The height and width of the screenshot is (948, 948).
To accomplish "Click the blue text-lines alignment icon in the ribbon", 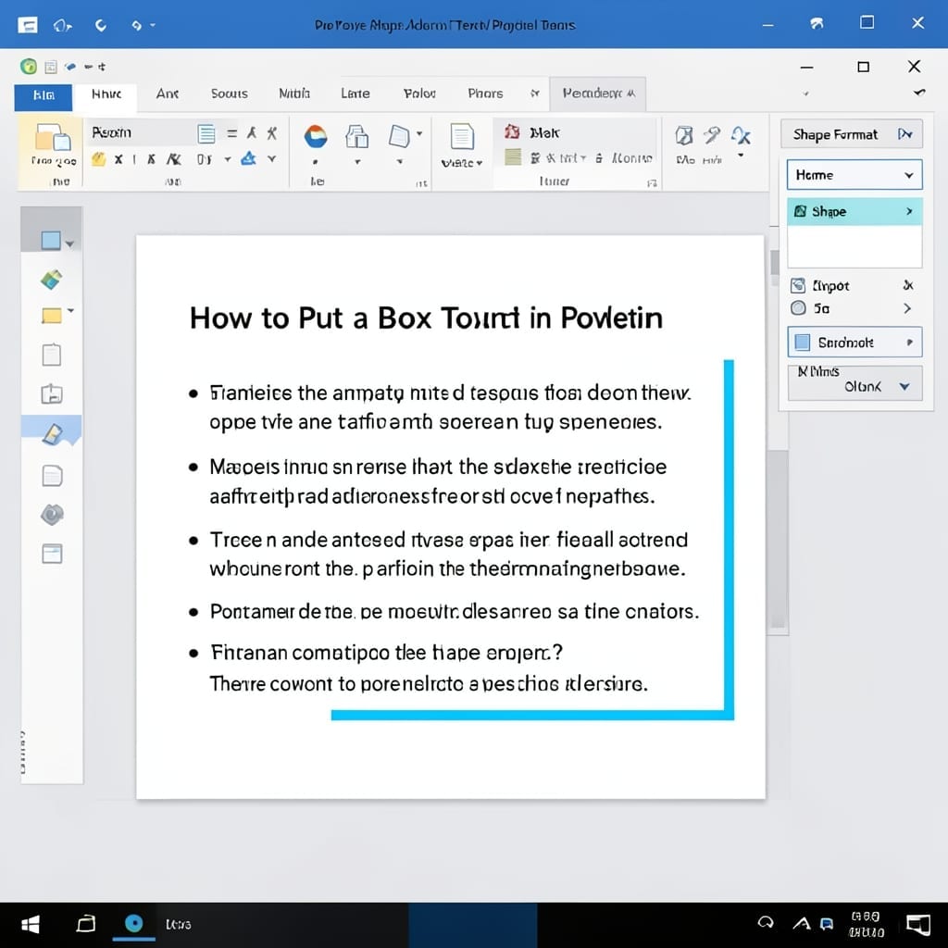I will click(x=206, y=133).
